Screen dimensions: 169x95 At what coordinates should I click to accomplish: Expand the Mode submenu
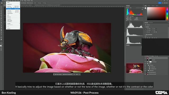(x=13, y=2)
